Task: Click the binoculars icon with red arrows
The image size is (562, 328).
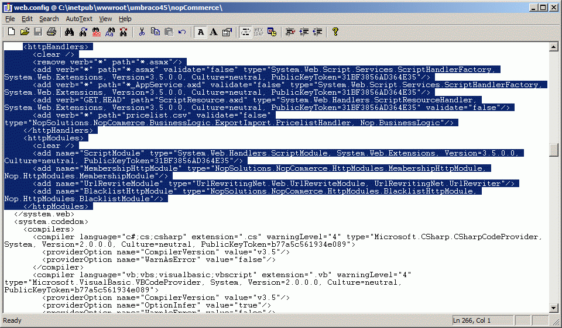Action: (x=124, y=32)
